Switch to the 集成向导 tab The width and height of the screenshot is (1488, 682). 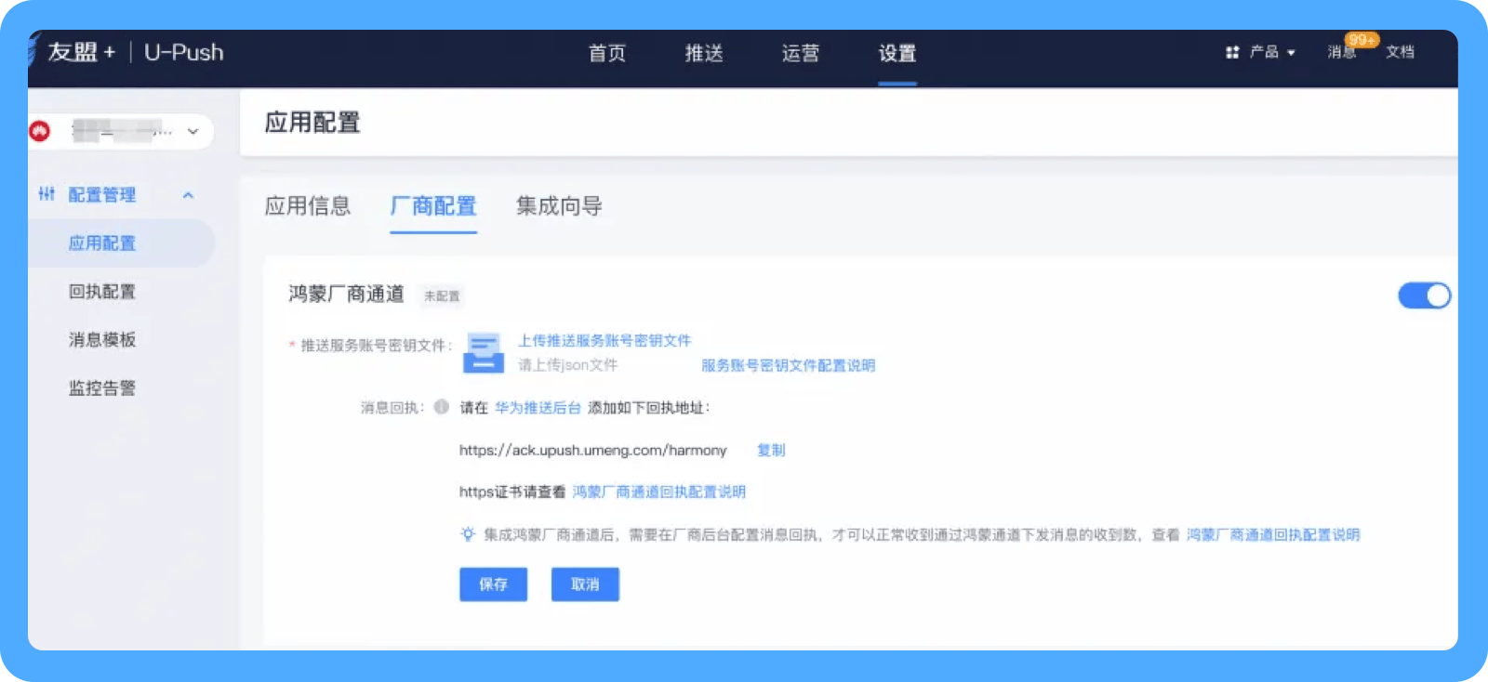click(x=559, y=206)
